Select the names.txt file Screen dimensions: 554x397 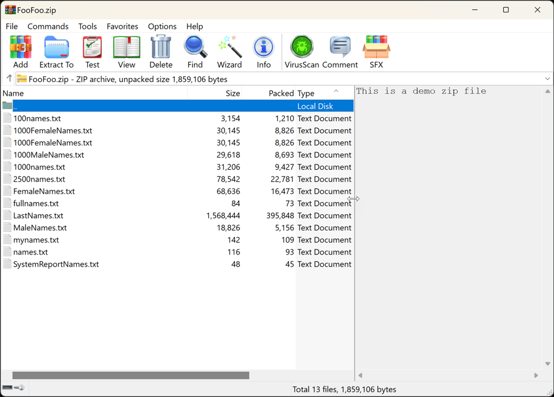[31, 252]
